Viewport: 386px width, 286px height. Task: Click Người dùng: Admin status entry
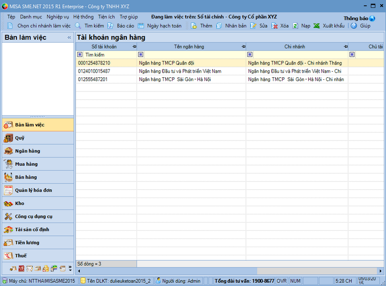[x=178, y=281]
